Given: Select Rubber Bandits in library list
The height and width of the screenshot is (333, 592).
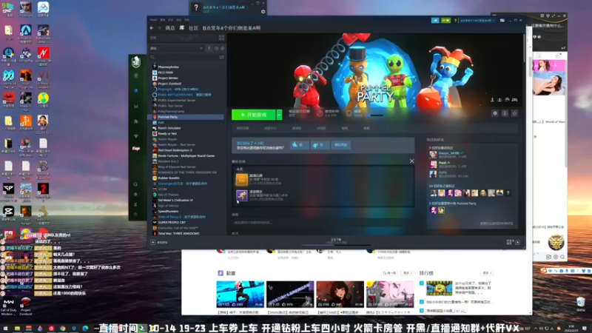Looking at the screenshot, I should pyautogui.click(x=169, y=178).
